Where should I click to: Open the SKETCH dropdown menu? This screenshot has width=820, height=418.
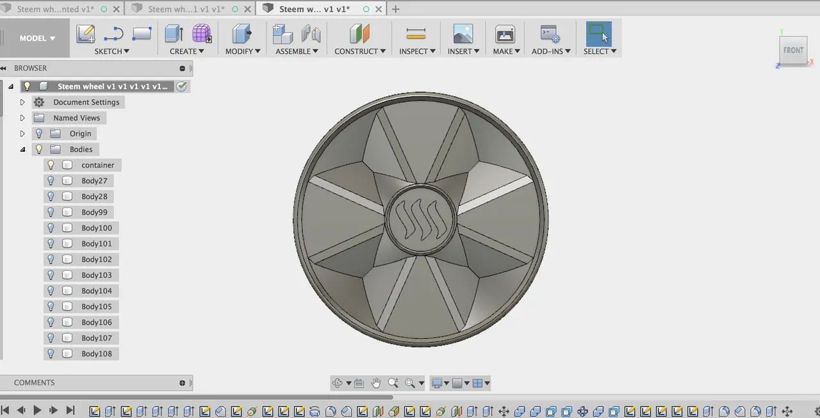click(112, 51)
